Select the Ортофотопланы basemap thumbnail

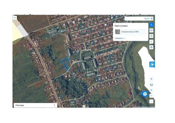[118, 32]
